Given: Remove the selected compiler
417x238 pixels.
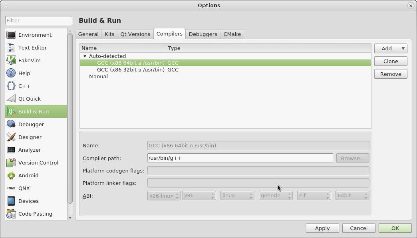Looking at the screenshot, I should point(391,74).
